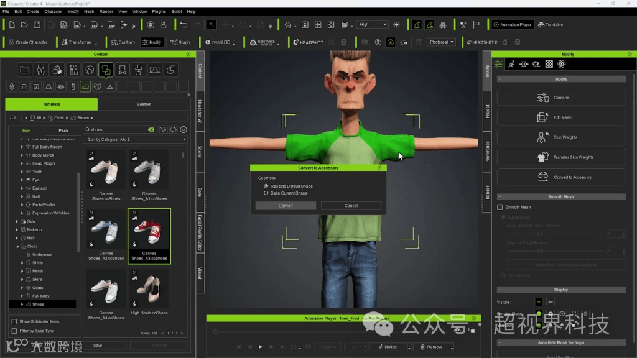Click the Save Project floppy disk icon
637x358 pixels.
37,25
